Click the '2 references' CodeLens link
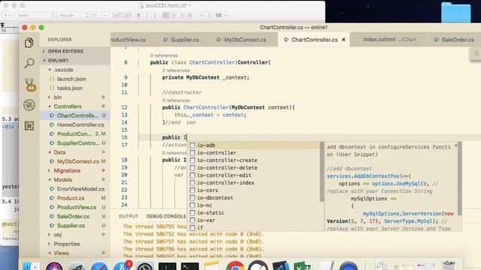 [176, 70]
